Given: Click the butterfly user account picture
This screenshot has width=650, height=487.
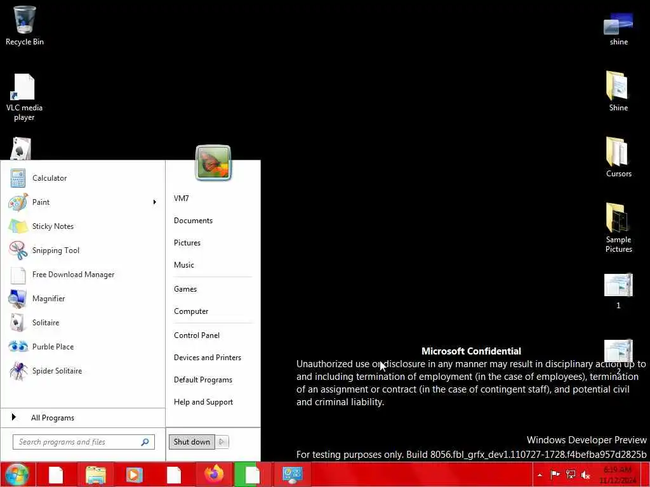Looking at the screenshot, I should [x=213, y=162].
